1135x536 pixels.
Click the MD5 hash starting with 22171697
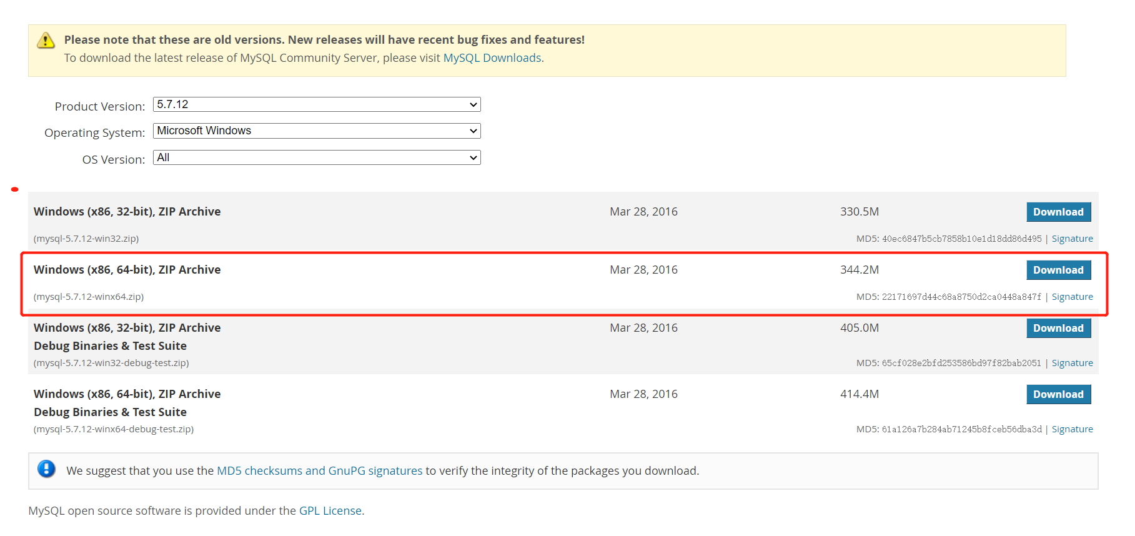tap(962, 297)
